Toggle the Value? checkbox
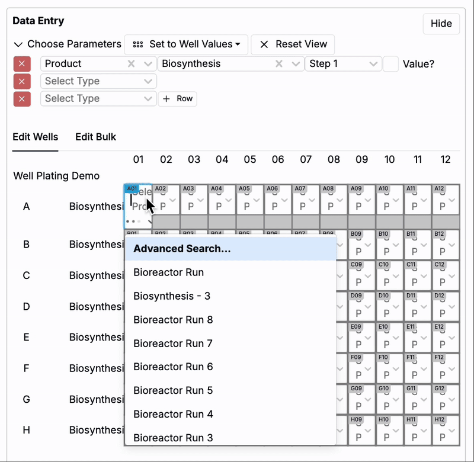474x462 pixels. (x=390, y=64)
